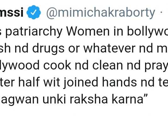Screen dimensions: 168x117
Task: Click the partial word "lywood" before "cook"
Action: (20, 65)
